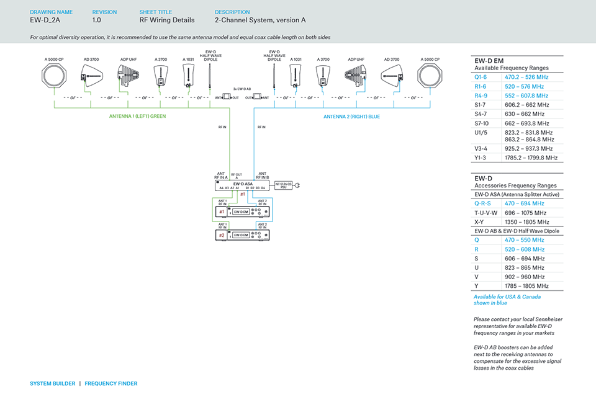Select the AD 3700 antenna on green Antenna 1 side
Screen dimensions: 596x397
pos(91,76)
